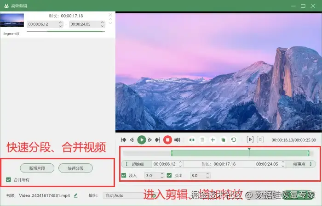322x206 pixels.
Task: Click the 新增片段 button
Action: pos(37,168)
